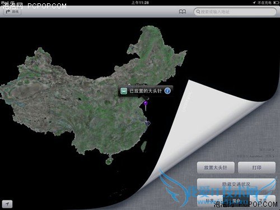Switch map view to 混合 hybrid
Viewport: 280px width, 210px height.
[236, 200]
